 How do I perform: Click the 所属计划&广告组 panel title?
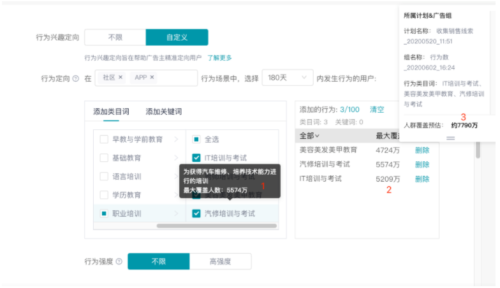[x=427, y=15]
